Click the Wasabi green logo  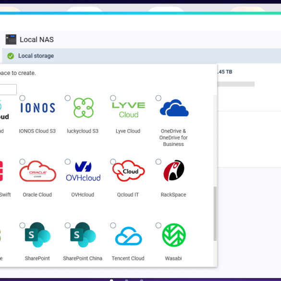point(174,235)
